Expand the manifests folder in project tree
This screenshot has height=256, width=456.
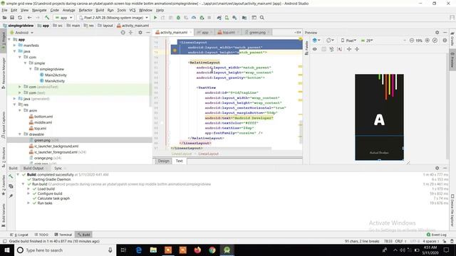click(x=14, y=46)
